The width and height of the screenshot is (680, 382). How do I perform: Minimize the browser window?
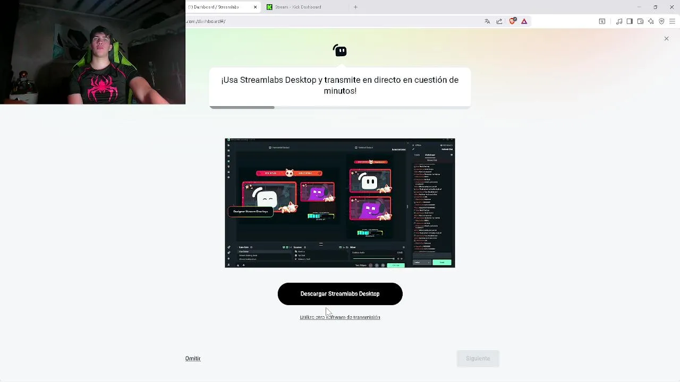(x=639, y=7)
